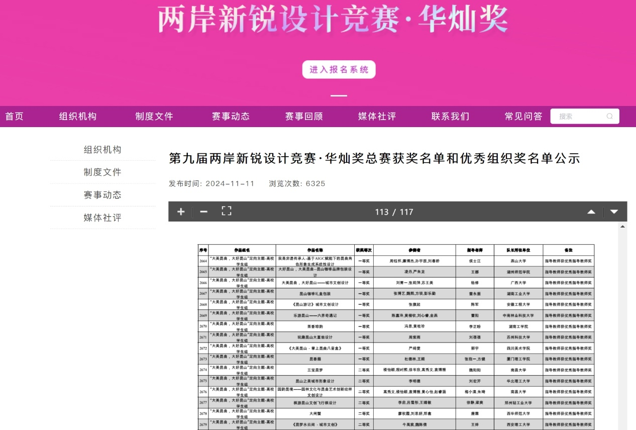This screenshot has height=430, width=636.
Task: Open the 赛事回顾 menu item
Action: [x=304, y=117]
